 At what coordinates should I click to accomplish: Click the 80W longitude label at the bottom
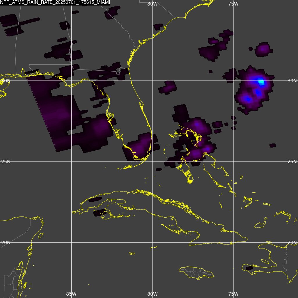pos(152,294)
